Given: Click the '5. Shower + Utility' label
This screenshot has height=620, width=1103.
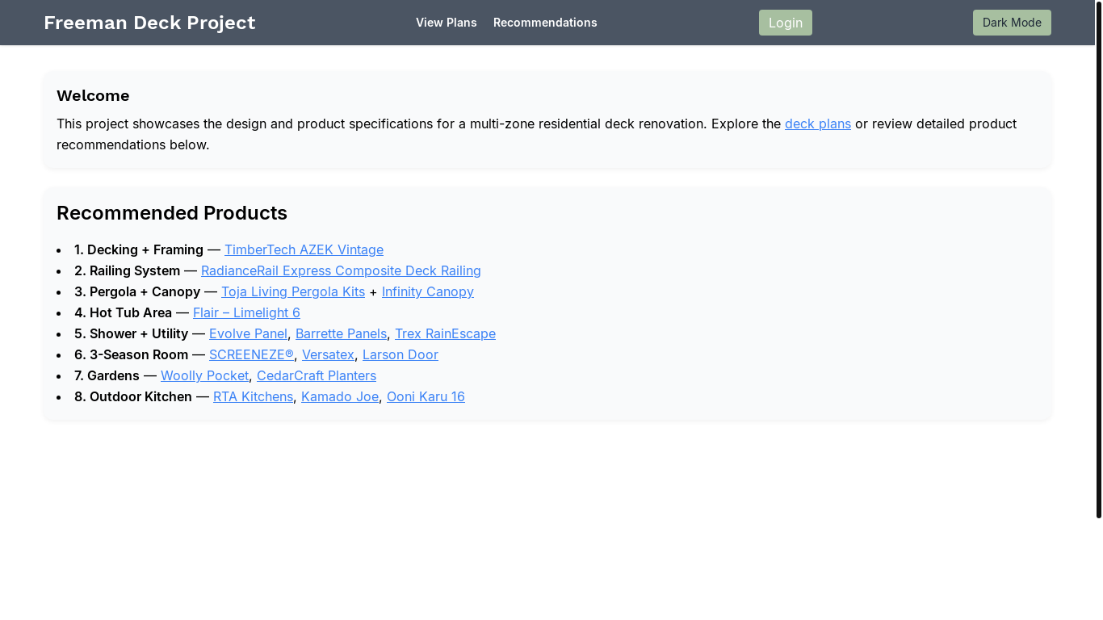Looking at the screenshot, I should 131,333.
